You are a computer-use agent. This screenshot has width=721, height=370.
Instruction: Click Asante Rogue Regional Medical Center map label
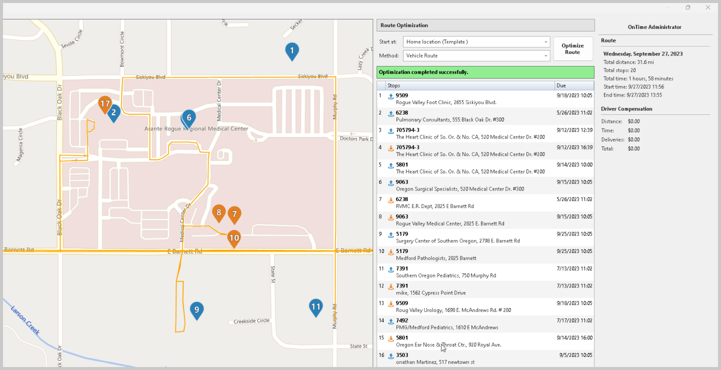pos(196,129)
